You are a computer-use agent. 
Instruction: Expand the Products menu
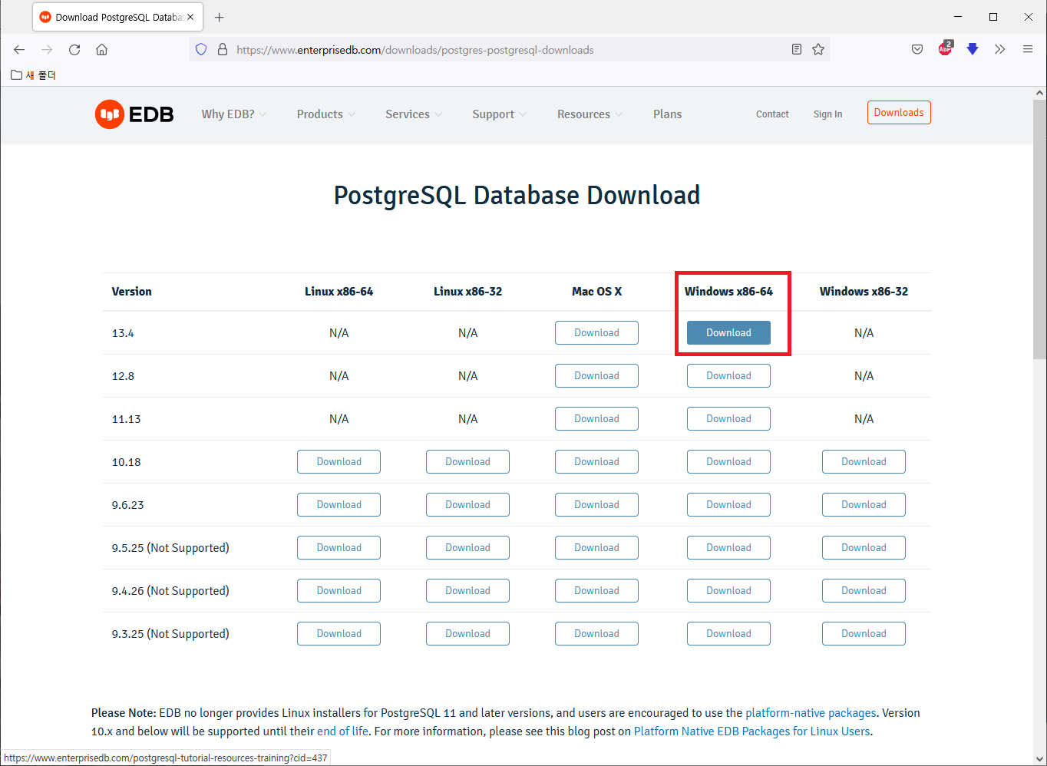(x=326, y=114)
